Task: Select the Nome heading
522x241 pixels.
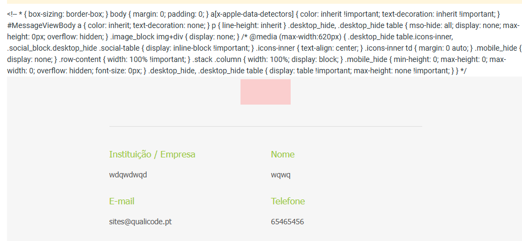Action: click(x=283, y=154)
